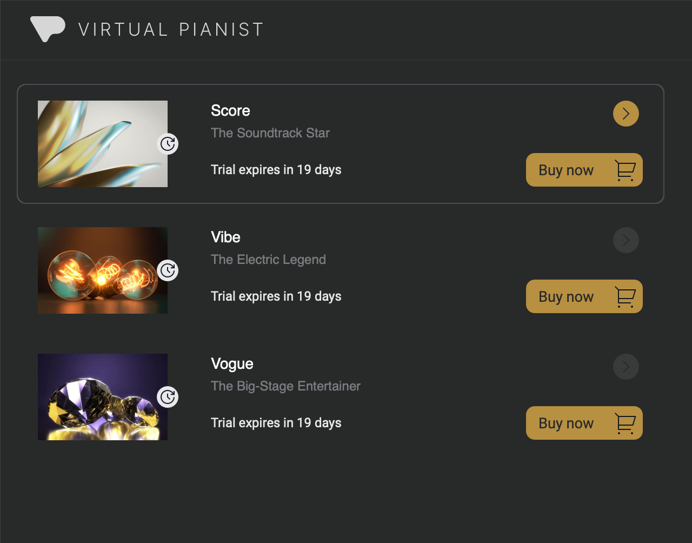This screenshot has width=692, height=543.
Task: Click the trial clock icon on Score
Action: (168, 144)
